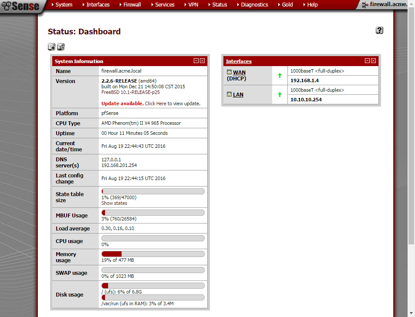Click the AMD Phenom CPU type value
The height and width of the screenshot is (317, 415).
tap(141, 123)
